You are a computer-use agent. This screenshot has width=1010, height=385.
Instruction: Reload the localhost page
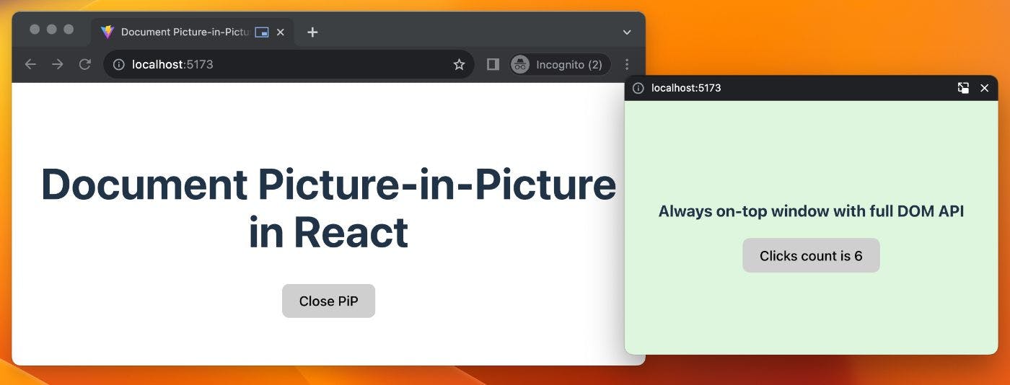click(85, 65)
